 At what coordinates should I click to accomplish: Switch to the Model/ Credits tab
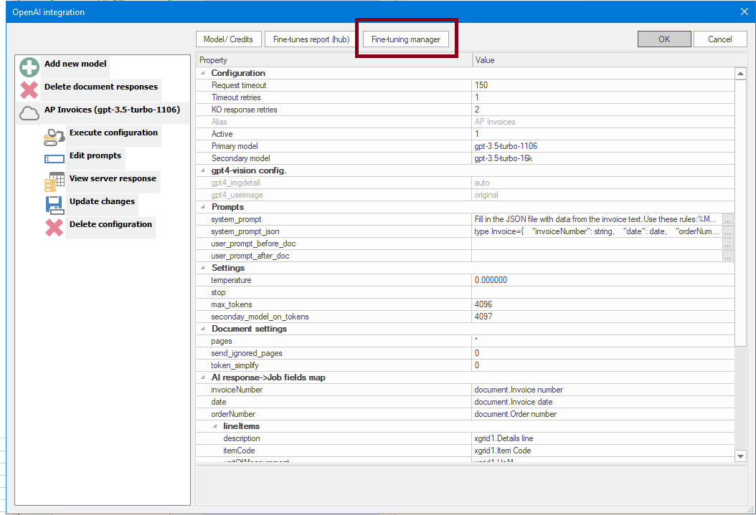(x=228, y=39)
